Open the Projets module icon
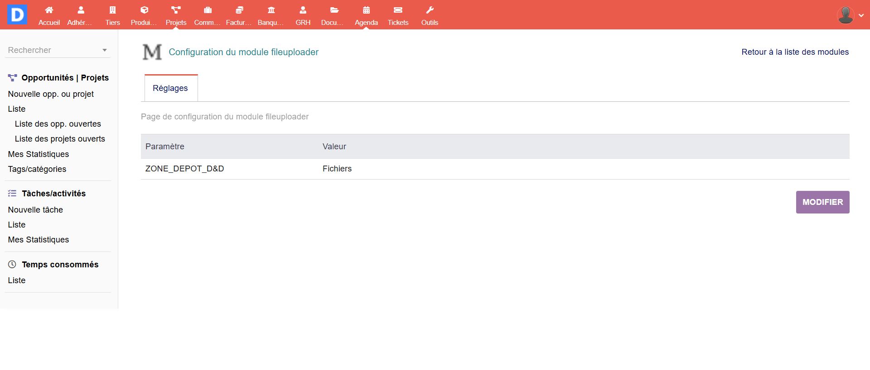 tap(176, 10)
